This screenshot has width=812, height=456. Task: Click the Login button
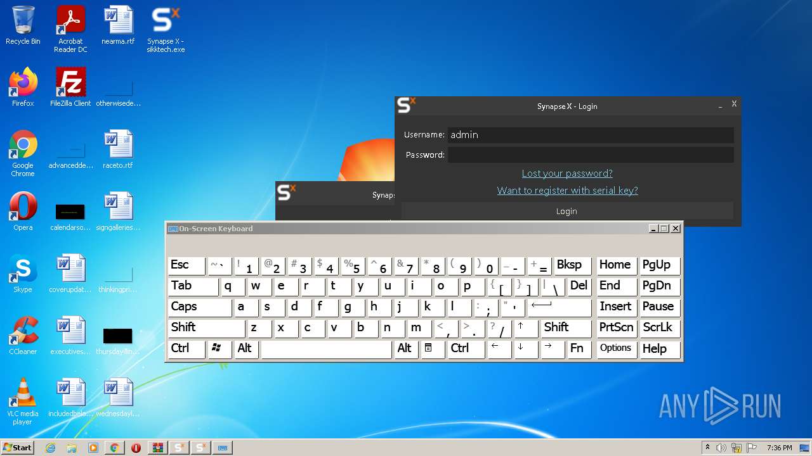tap(567, 211)
